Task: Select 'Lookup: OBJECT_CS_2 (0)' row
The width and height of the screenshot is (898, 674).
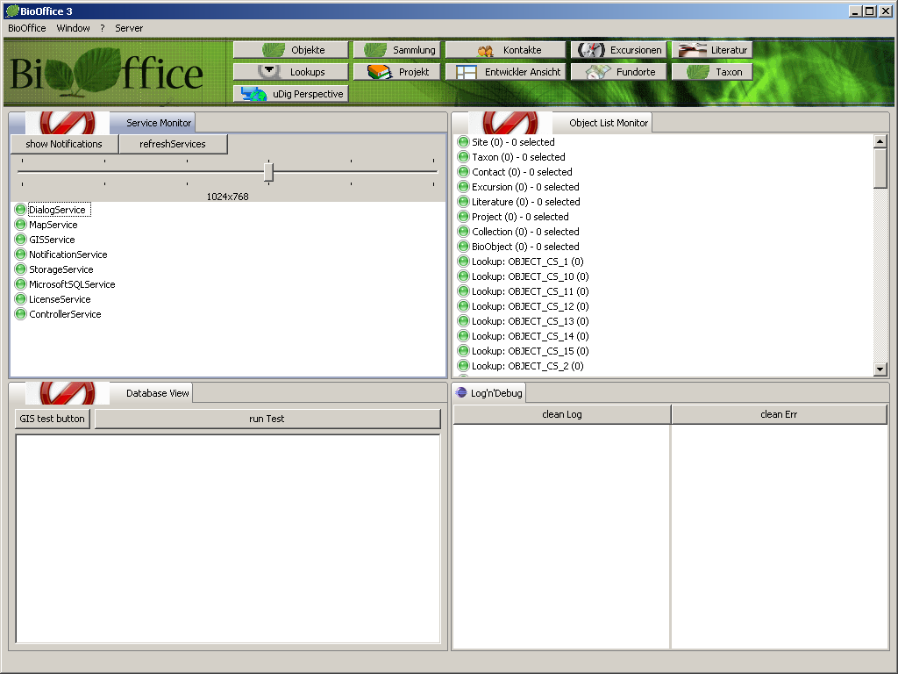Action: pyautogui.click(x=527, y=366)
